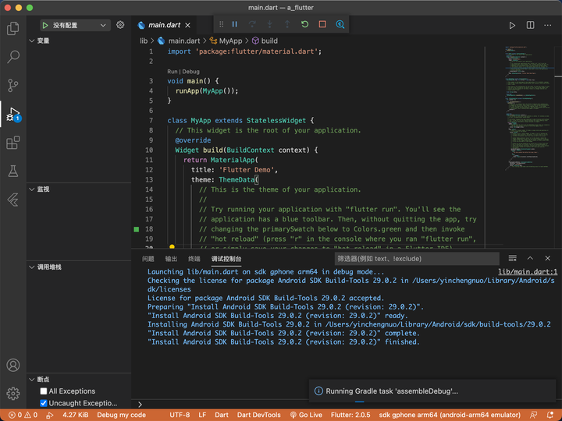
Task: Click Run CodeLens above main()
Action: (x=172, y=72)
